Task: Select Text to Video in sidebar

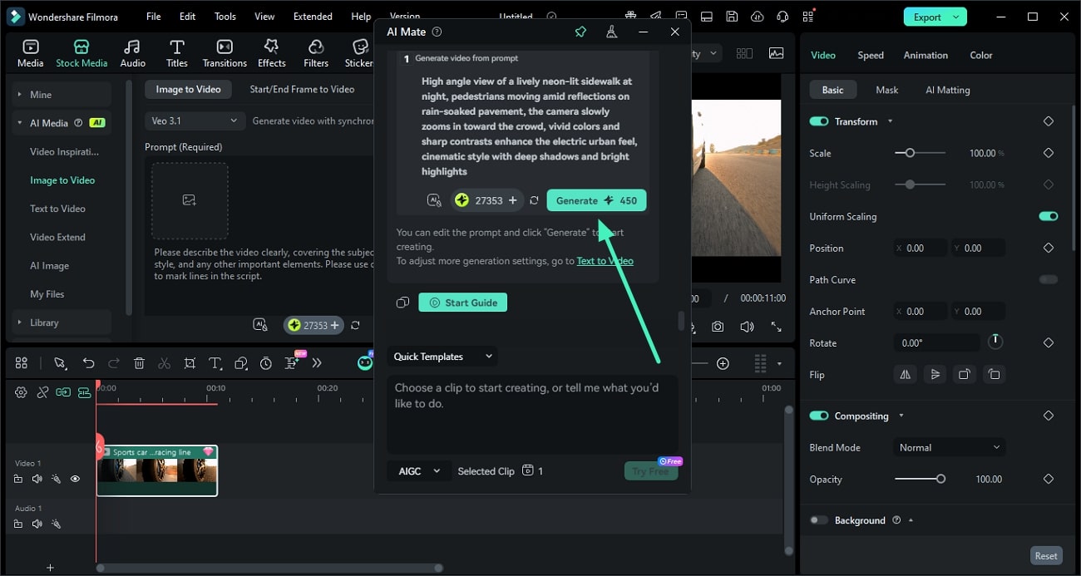Action: [x=57, y=209]
